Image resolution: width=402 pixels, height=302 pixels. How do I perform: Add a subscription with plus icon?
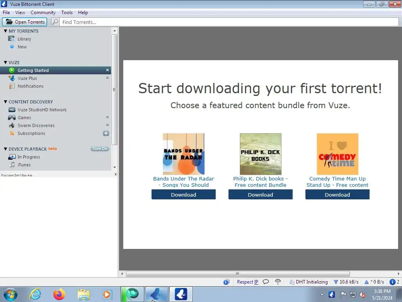(x=106, y=133)
